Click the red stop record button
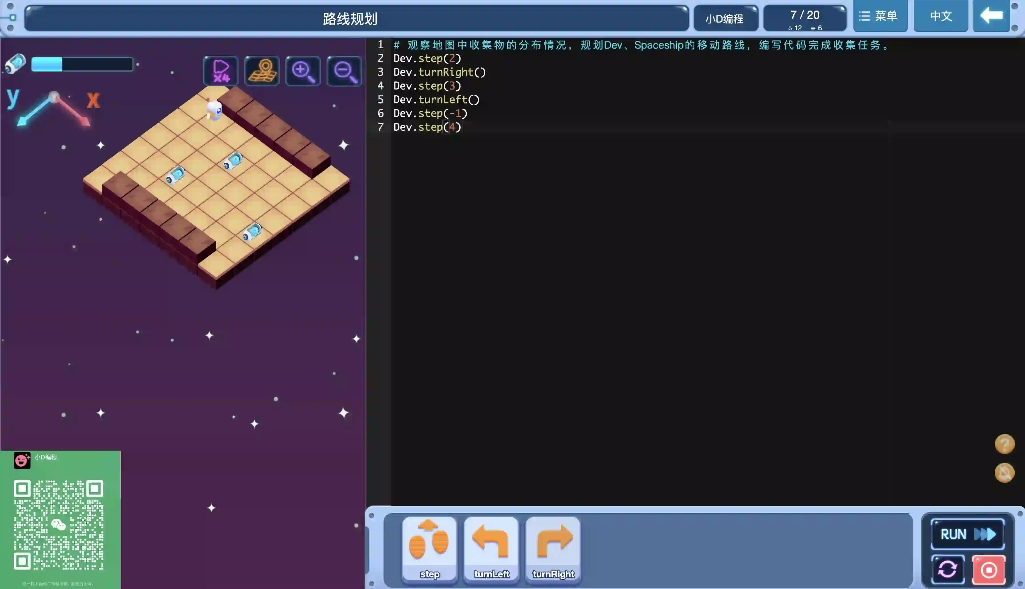 (x=989, y=570)
